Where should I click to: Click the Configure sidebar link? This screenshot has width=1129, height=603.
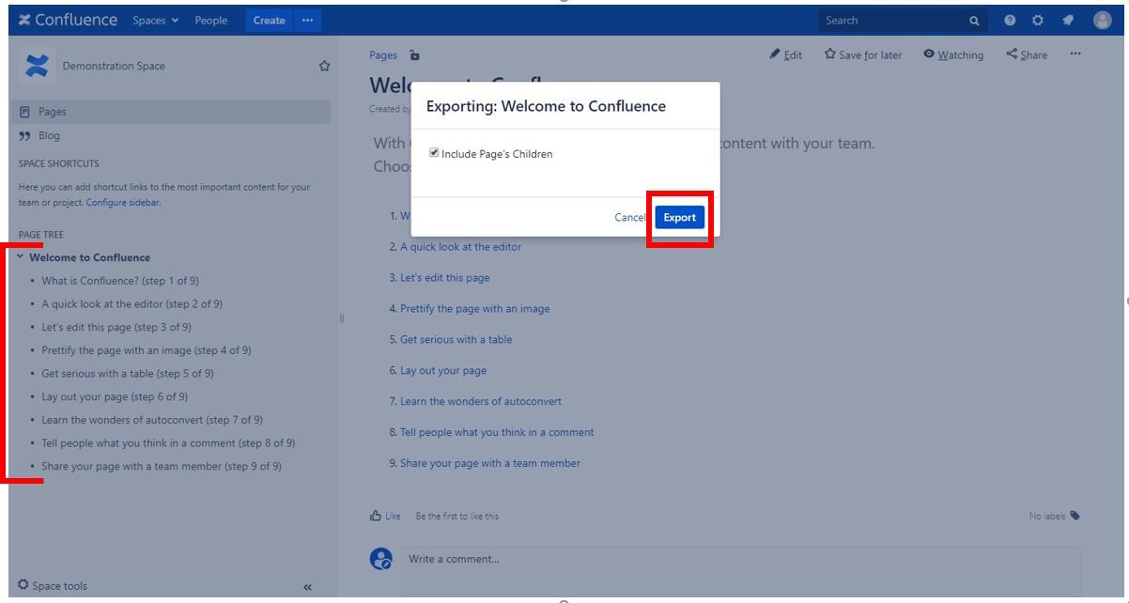123,202
